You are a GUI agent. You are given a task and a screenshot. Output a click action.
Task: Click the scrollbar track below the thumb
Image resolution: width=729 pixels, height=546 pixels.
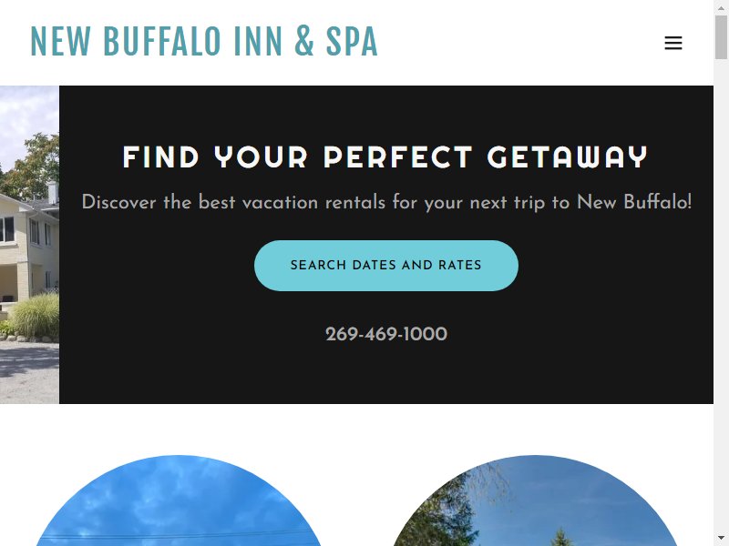click(x=721, y=298)
